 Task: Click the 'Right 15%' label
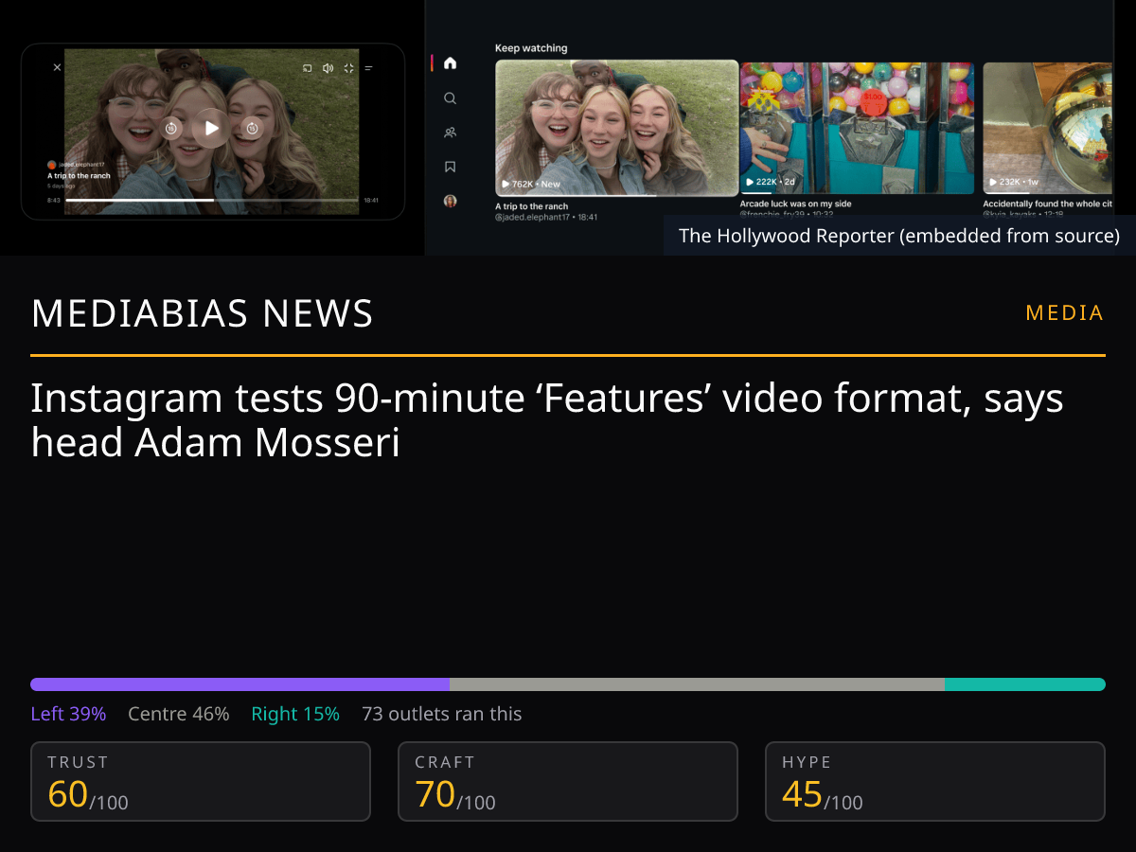click(295, 714)
